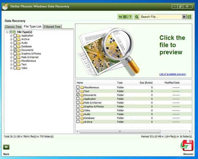Expand the Video tree node
The height and width of the screenshot is (159, 198).
[11, 68]
